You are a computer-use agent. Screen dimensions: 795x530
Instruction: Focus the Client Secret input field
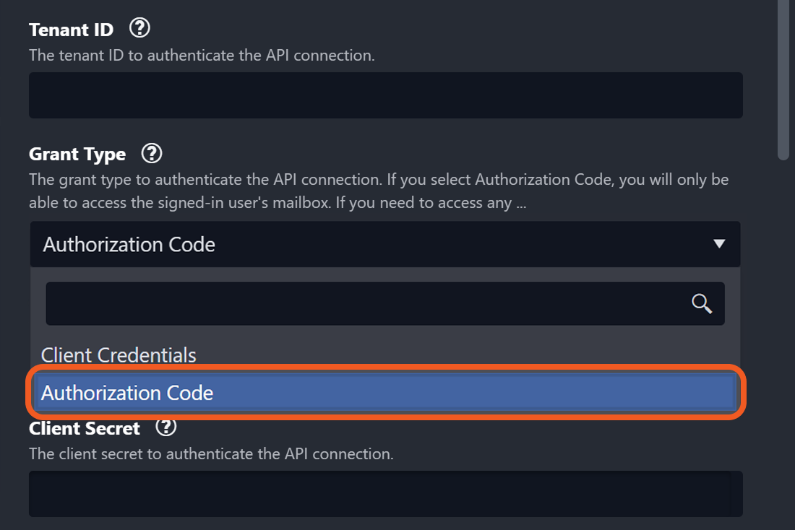386,494
